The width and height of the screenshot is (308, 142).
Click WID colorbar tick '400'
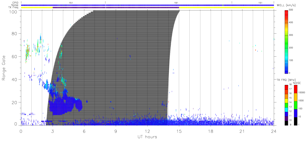291,23
